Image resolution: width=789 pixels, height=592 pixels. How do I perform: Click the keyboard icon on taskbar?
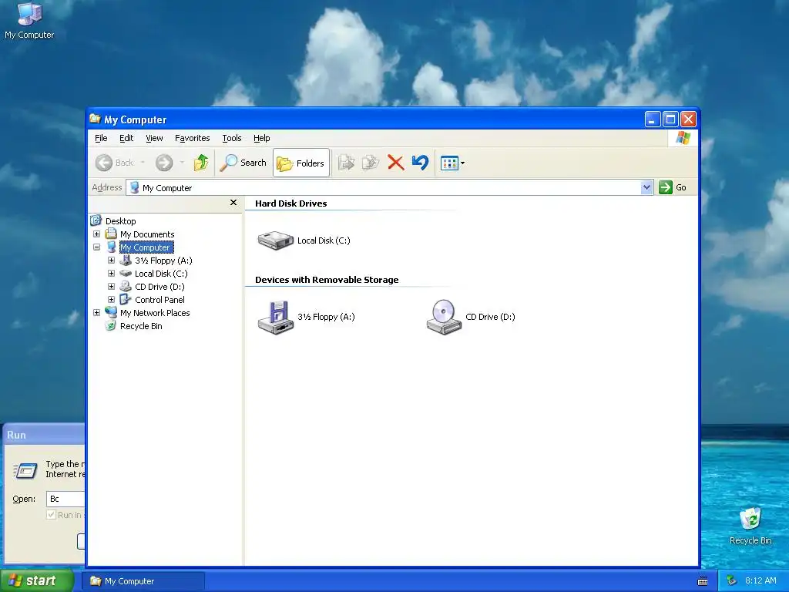(x=703, y=581)
